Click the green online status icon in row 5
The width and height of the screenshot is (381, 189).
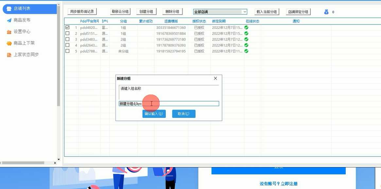(x=246, y=51)
